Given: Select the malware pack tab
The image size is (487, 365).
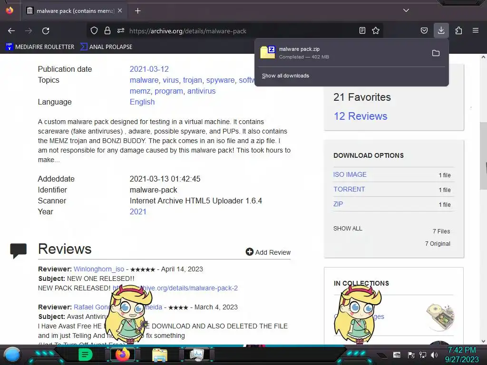Looking at the screenshot, I should [75, 11].
